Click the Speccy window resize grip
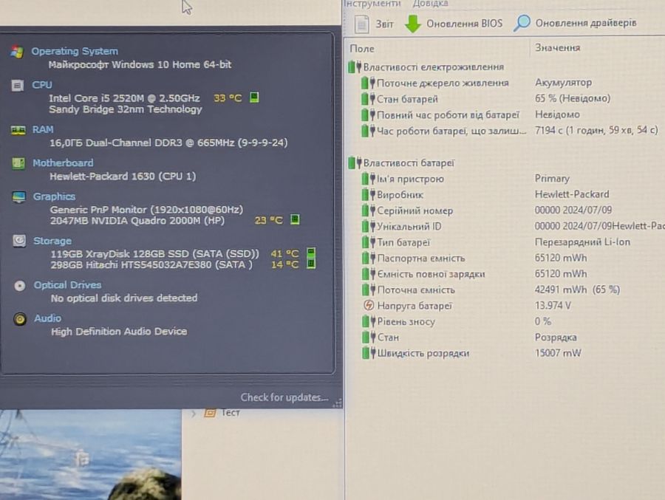This screenshot has width=665, height=500. (338, 403)
